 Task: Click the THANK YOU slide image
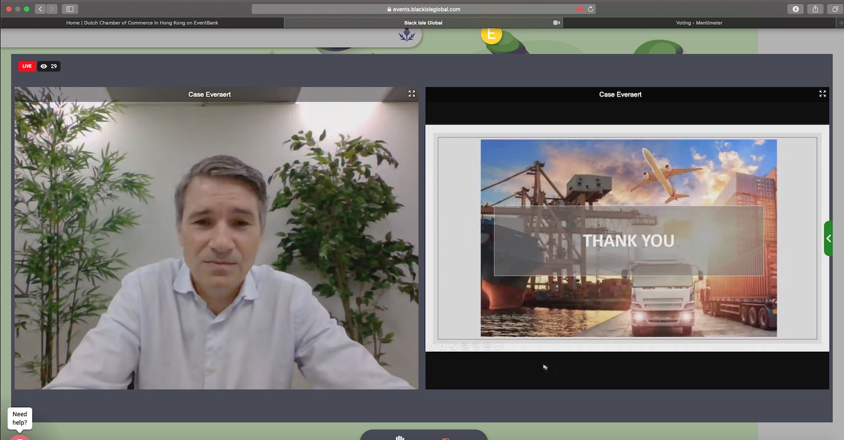click(x=628, y=238)
